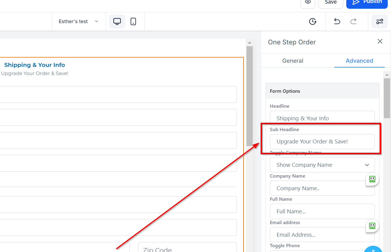Focus the Full Name placeholder field
Viewport: 391px width, 252px height.
pos(322,211)
